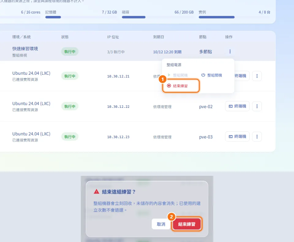Click the 操作 column header
Viewport: 294px width, 242px height.
pyautogui.click(x=229, y=37)
